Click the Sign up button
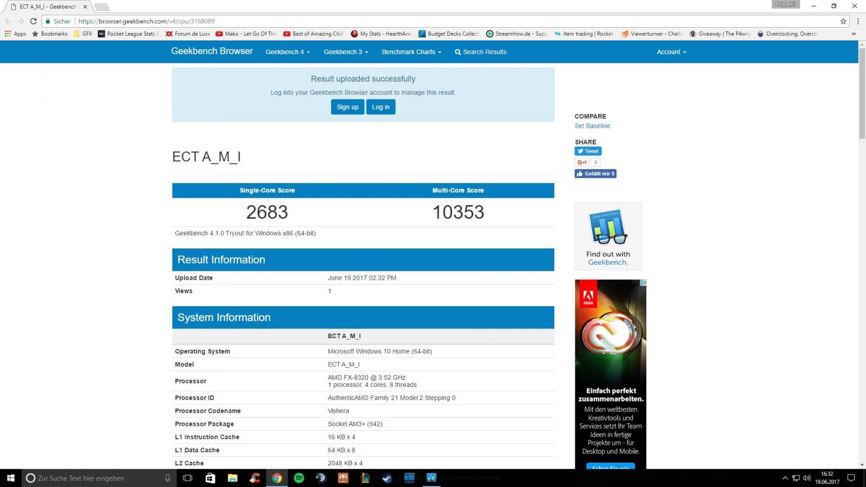The height and width of the screenshot is (487, 866). (x=347, y=107)
